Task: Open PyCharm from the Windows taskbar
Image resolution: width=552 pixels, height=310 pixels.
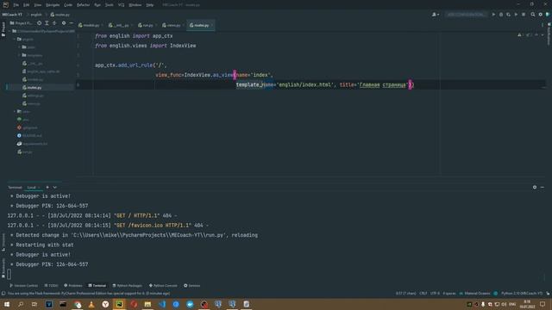Action: (119, 304)
